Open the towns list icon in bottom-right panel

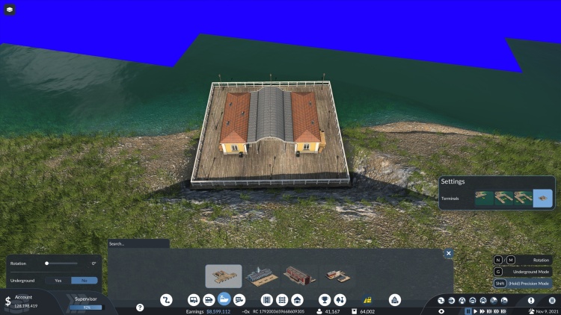(x=473, y=300)
